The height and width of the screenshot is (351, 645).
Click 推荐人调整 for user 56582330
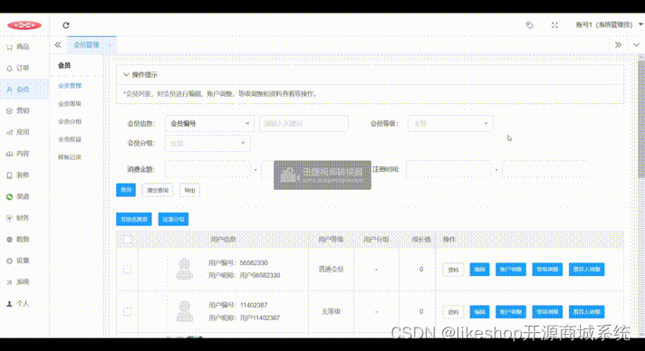click(587, 270)
